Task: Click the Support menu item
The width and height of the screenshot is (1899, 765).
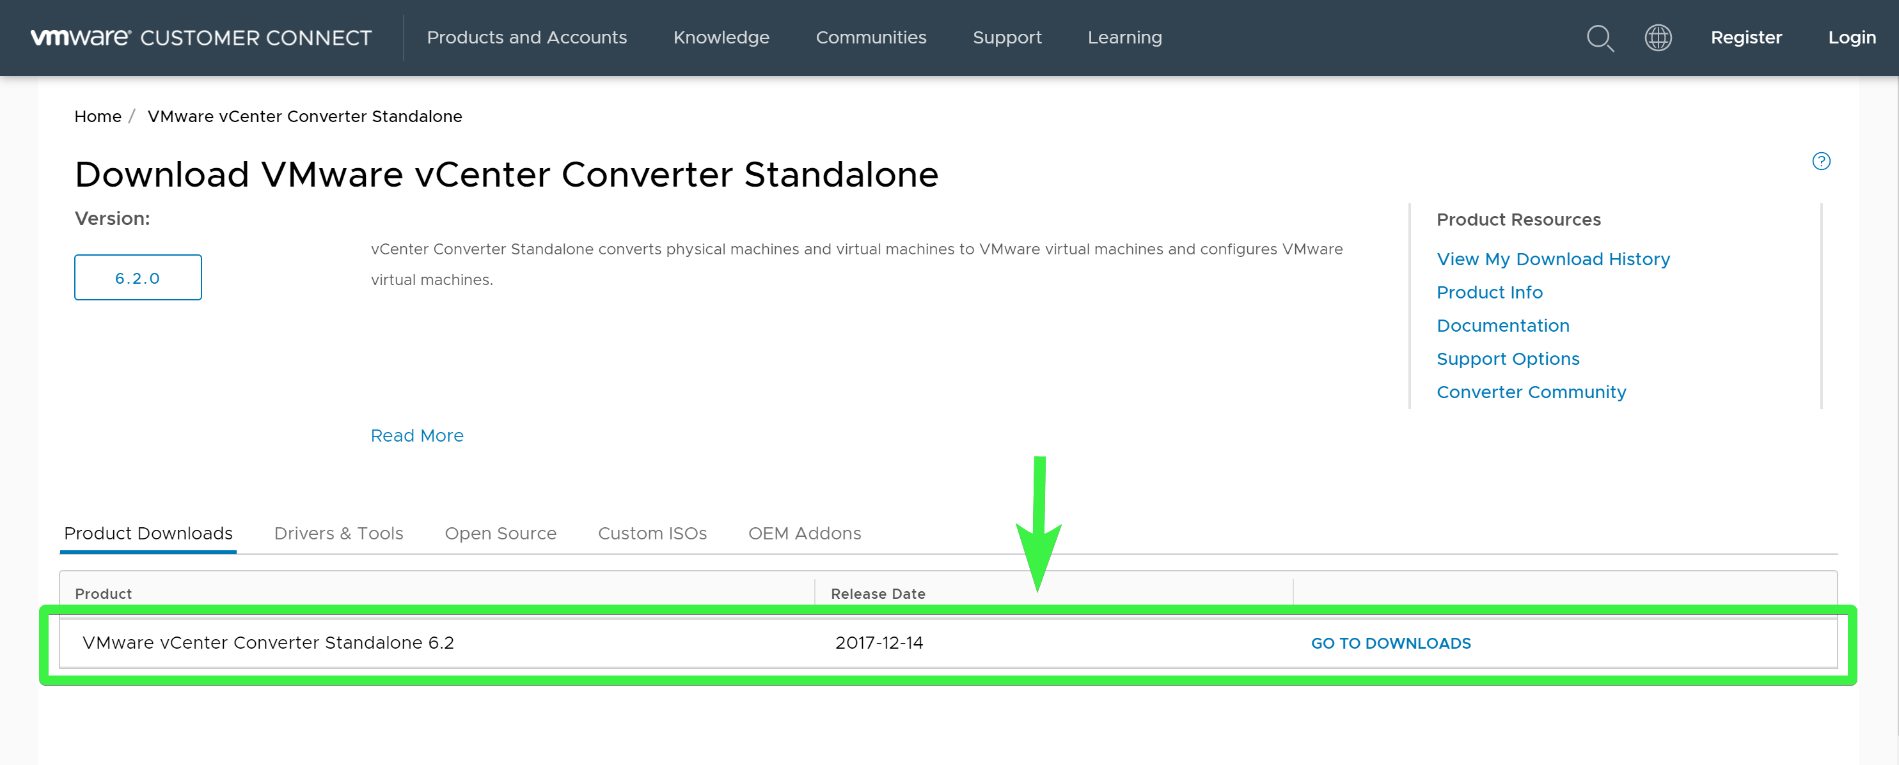Action: 1007,38
